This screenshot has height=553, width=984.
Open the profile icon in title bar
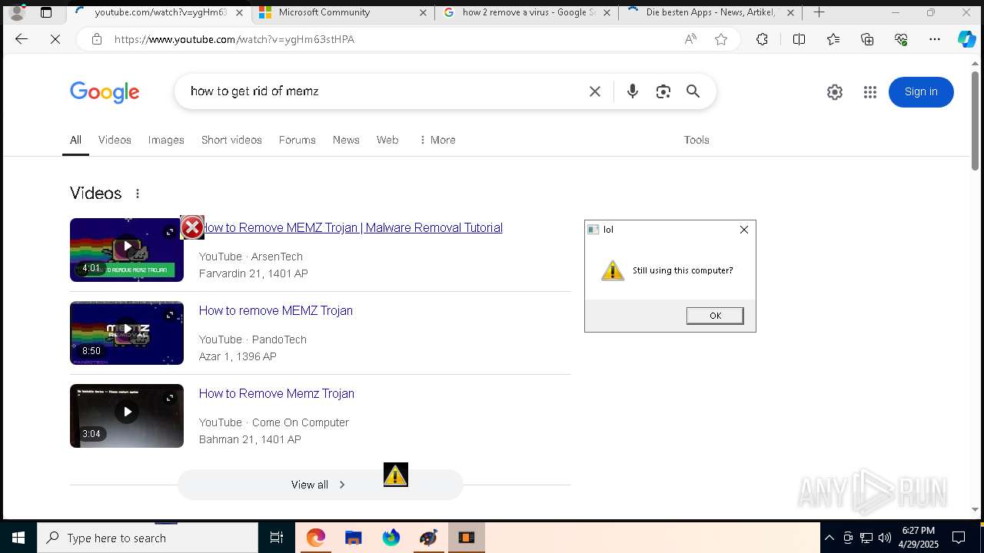(x=17, y=12)
